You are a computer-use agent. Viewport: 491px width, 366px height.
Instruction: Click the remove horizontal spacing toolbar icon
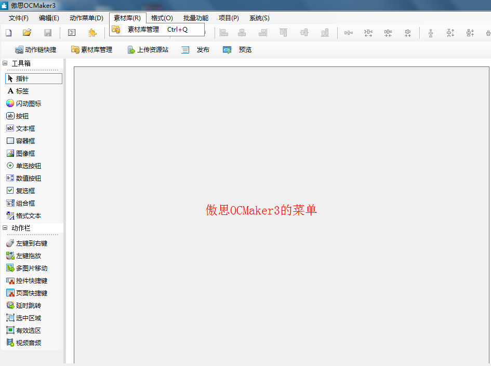click(x=408, y=33)
